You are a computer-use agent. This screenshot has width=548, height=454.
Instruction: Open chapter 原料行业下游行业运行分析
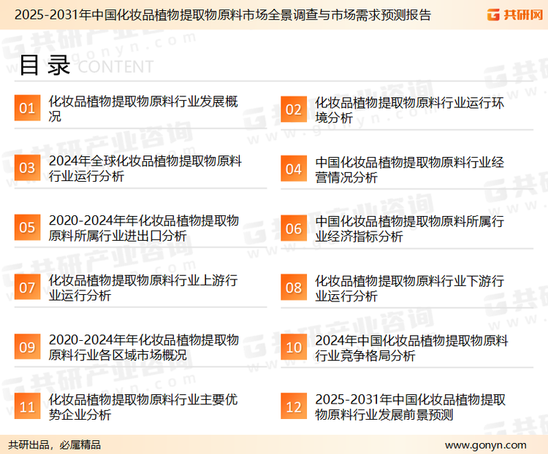click(410, 288)
